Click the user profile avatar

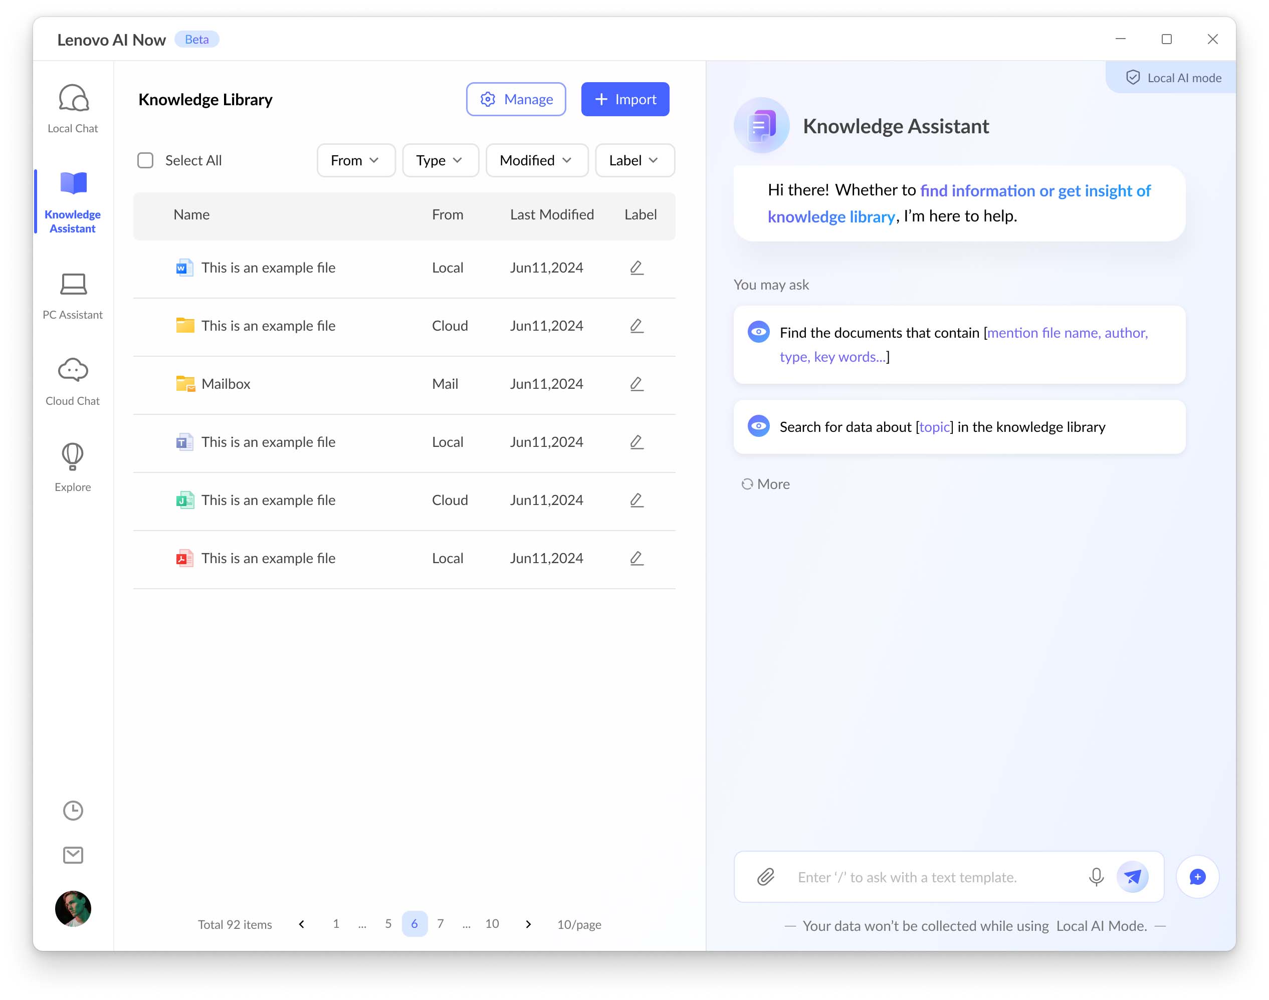coord(73,908)
